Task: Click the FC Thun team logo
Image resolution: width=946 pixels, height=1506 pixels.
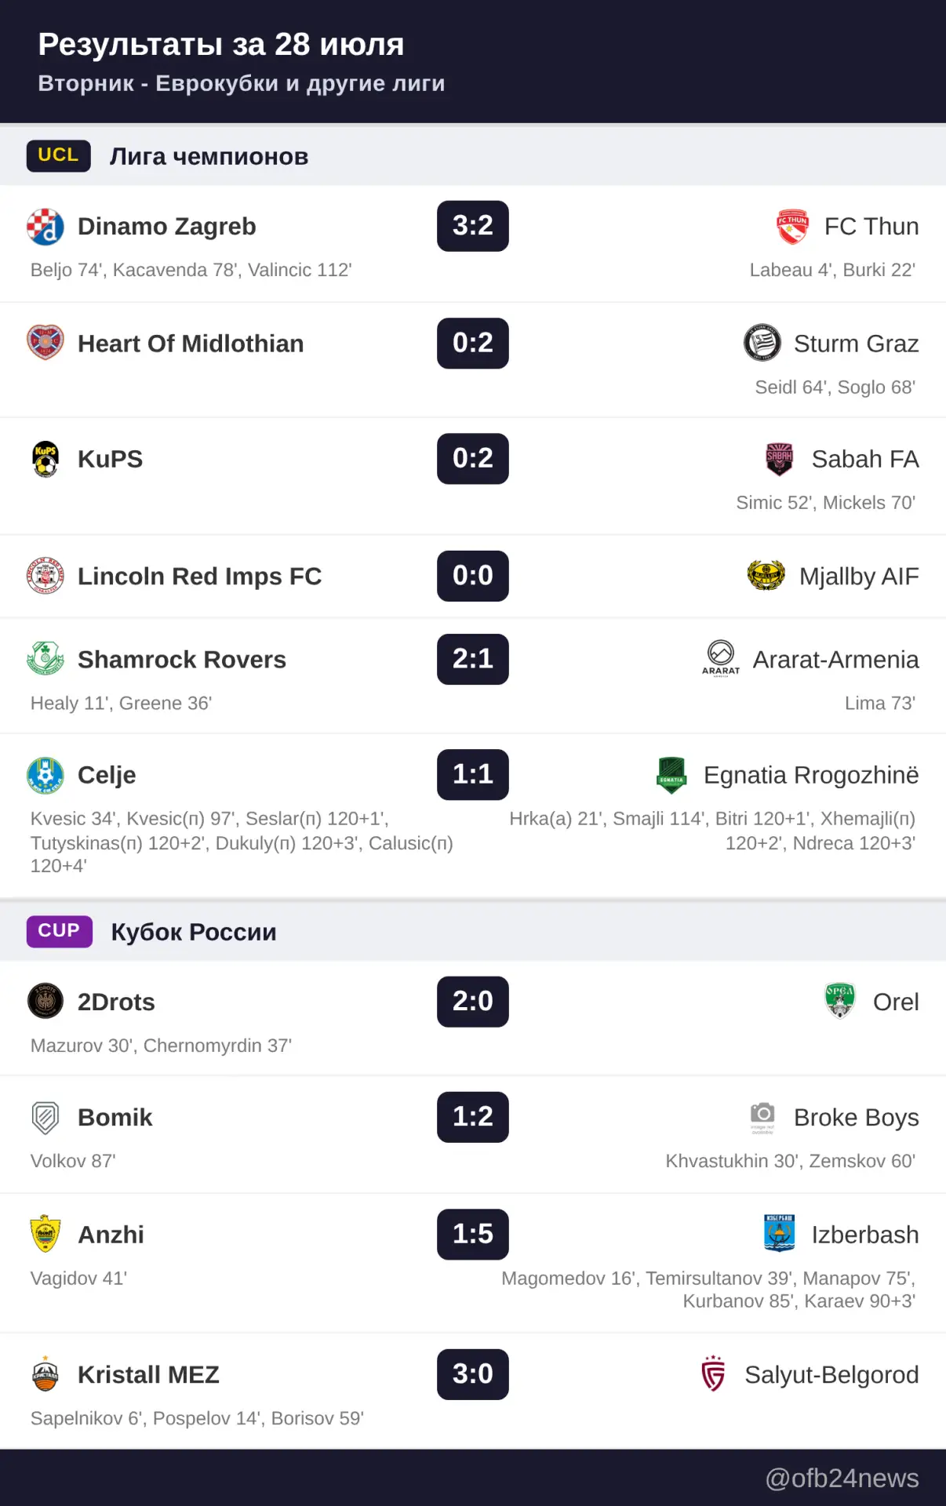Action: 792,227
